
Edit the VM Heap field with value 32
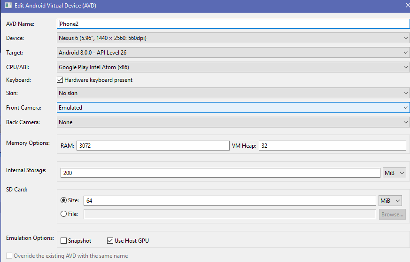[333, 146]
